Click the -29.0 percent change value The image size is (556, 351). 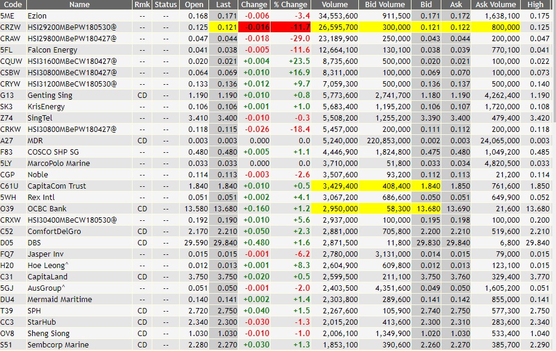click(300, 39)
